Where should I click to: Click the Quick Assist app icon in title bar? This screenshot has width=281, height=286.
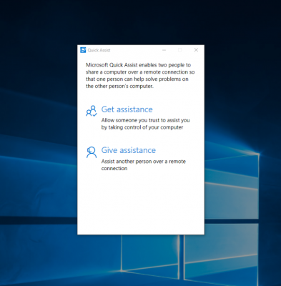pyautogui.click(x=83, y=50)
